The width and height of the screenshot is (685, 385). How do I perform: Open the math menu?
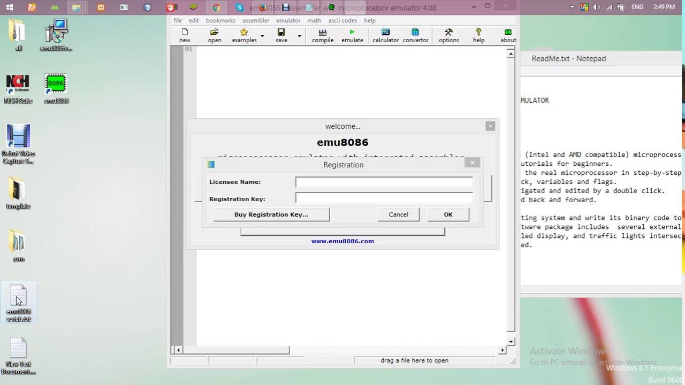click(x=314, y=20)
